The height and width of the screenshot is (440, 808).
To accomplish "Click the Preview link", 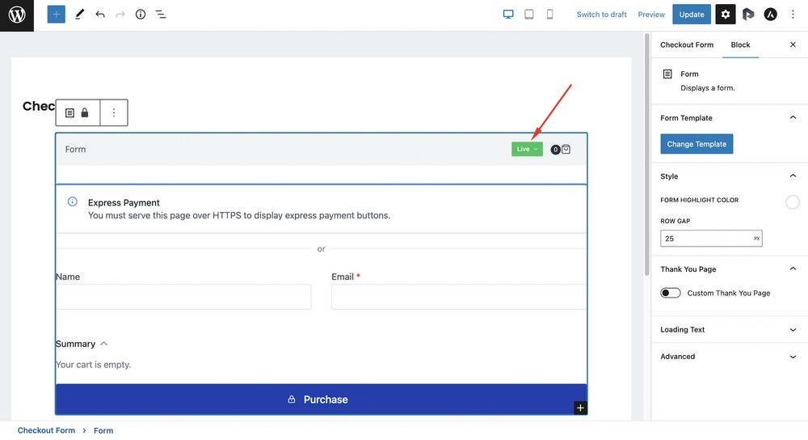I will click(x=651, y=15).
